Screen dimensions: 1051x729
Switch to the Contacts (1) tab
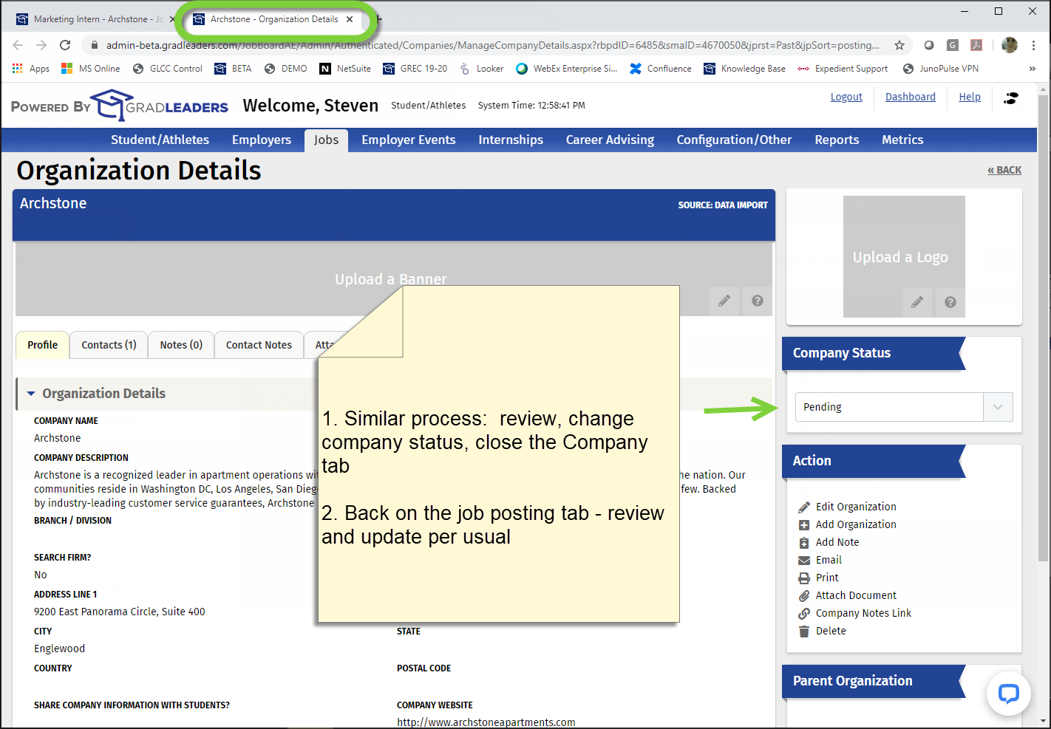pyautogui.click(x=109, y=345)
